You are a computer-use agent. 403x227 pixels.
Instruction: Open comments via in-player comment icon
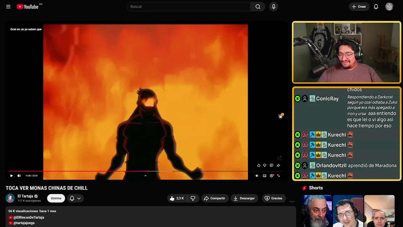coord(271,165)
